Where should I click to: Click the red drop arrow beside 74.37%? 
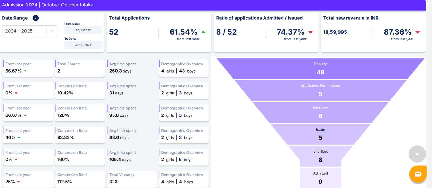pos(310,32)
